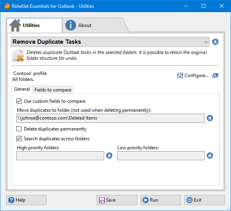Click the eject icon for High priority folders
This screenshot has height=211, width=231.
tap(109, 156)
